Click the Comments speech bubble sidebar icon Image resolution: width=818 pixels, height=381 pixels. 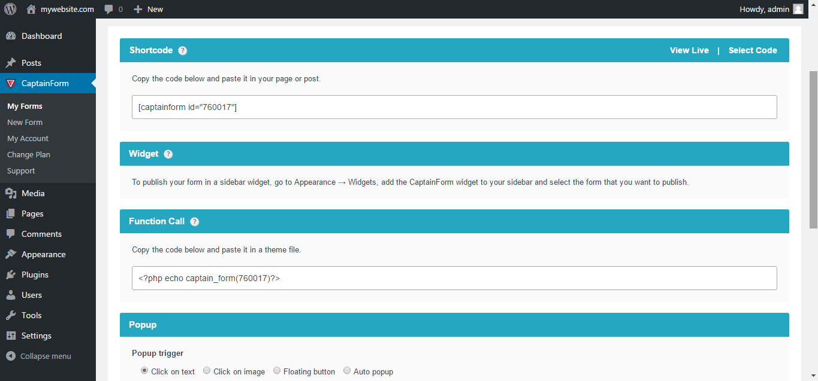coord(11,234)
